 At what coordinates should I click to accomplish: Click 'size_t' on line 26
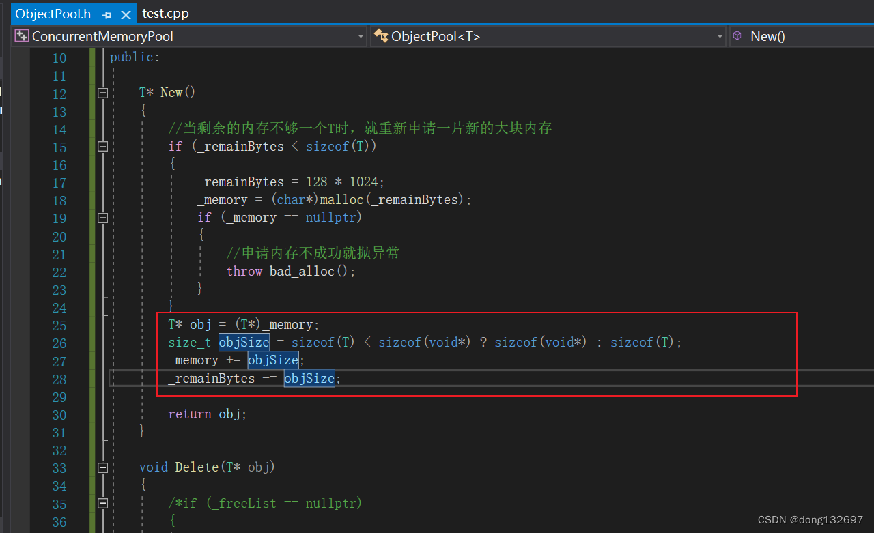190,343
